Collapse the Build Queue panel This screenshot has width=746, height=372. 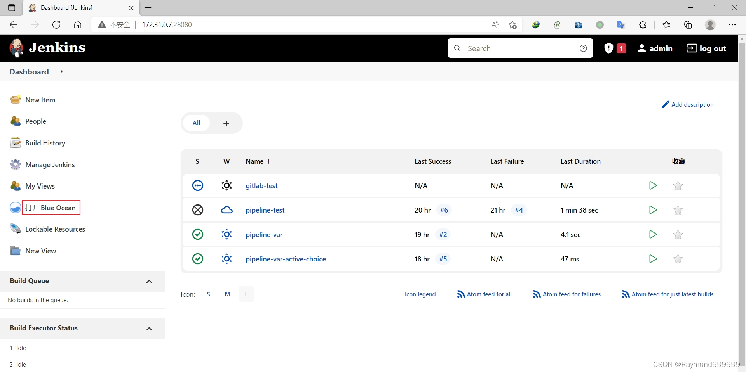[149, 281]
